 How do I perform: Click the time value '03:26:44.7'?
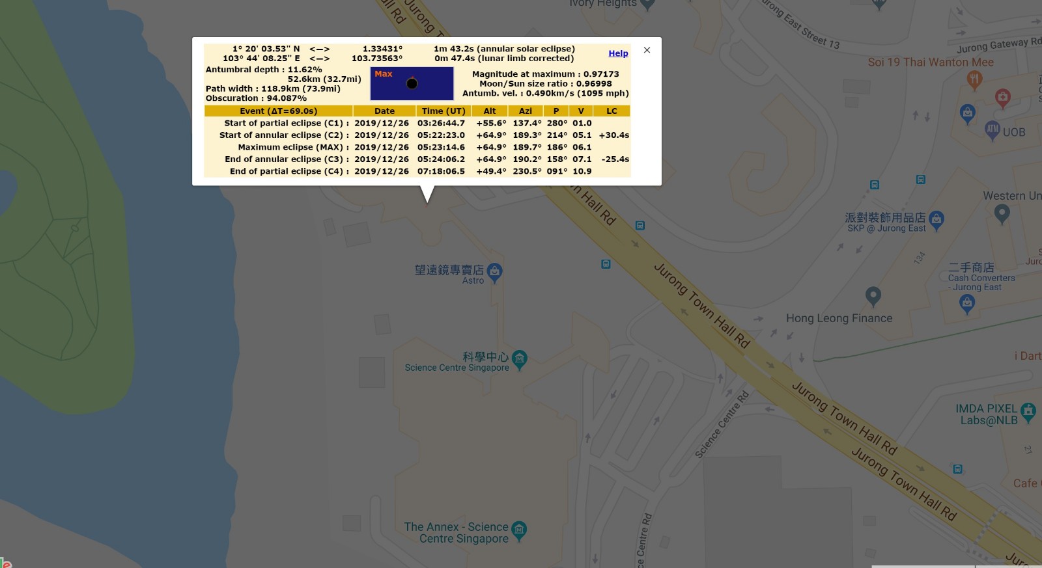tap(442, 123)
